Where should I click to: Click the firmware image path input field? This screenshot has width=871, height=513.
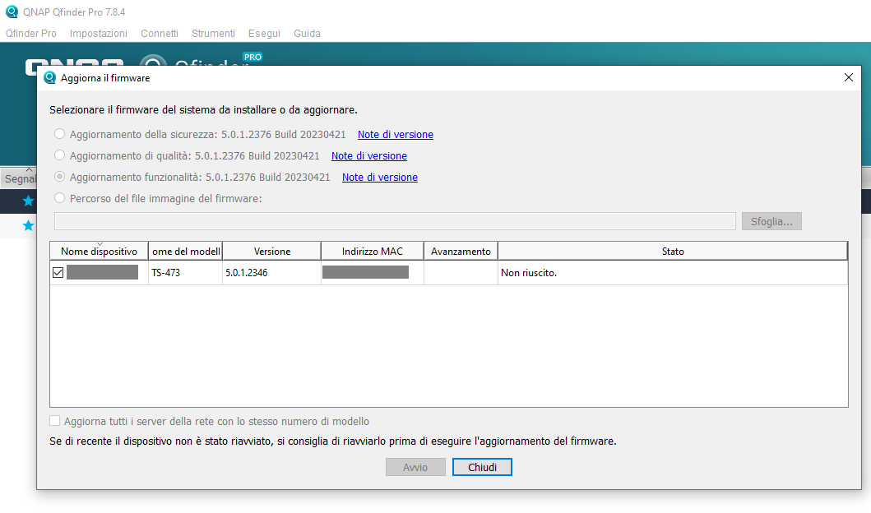pyautogui.click(x=395, y=221)
